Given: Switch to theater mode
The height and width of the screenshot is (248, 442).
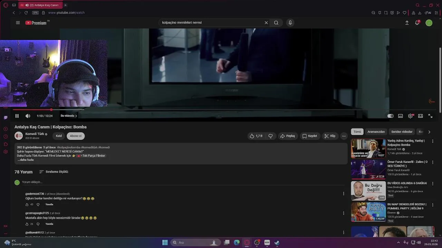Looking at the screenshot, I should click(x=420, y=116).
